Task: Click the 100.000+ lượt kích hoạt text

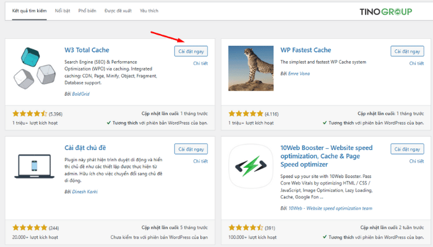Action: pos(252,237)
